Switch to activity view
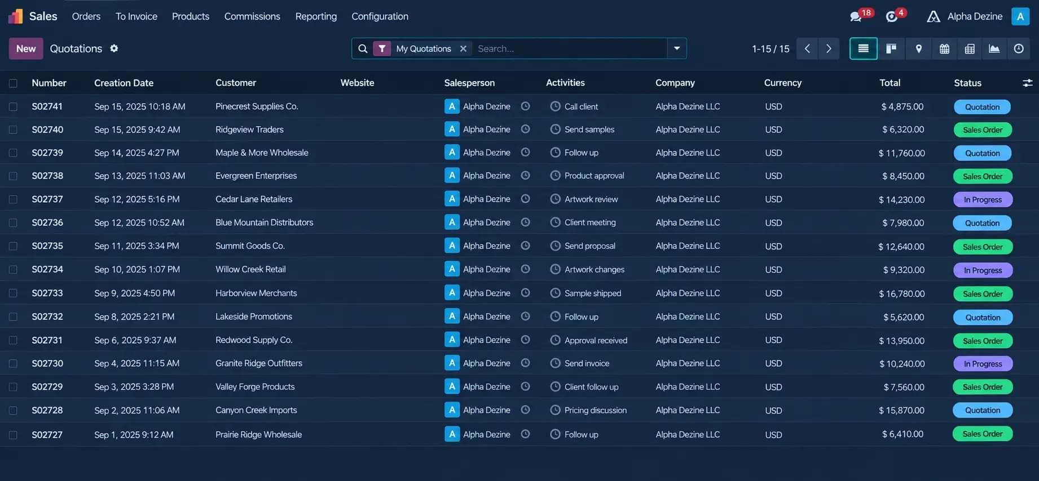The height and width of the screenshot is (481, 1039). coord(1019,48)
